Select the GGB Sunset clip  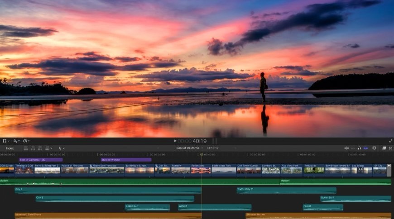tap(7, 169)
